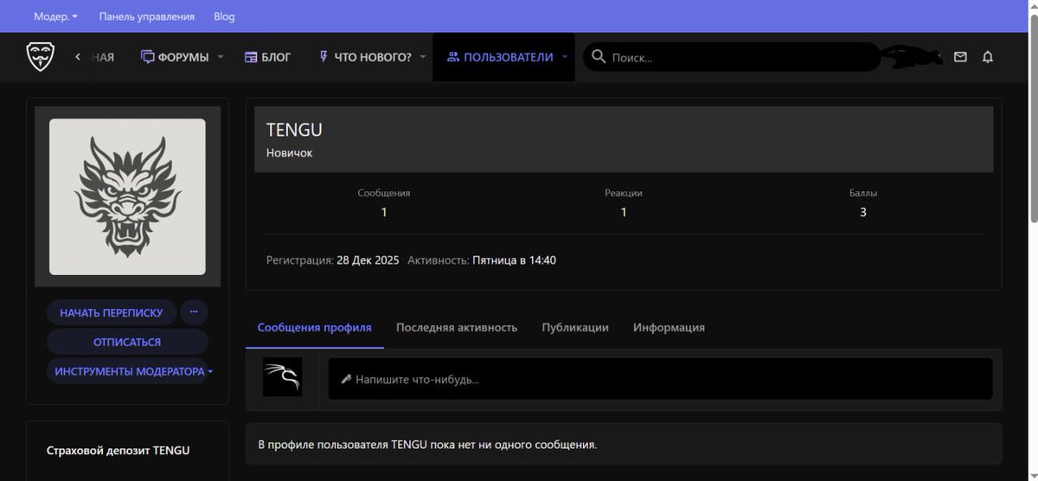The width and height of the screenshot is (1038, 481).
Task: Open the three-dots more options button
Action: coord(194,311)
